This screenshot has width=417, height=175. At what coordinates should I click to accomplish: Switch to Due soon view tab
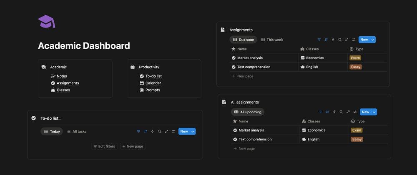pos(244,40)
